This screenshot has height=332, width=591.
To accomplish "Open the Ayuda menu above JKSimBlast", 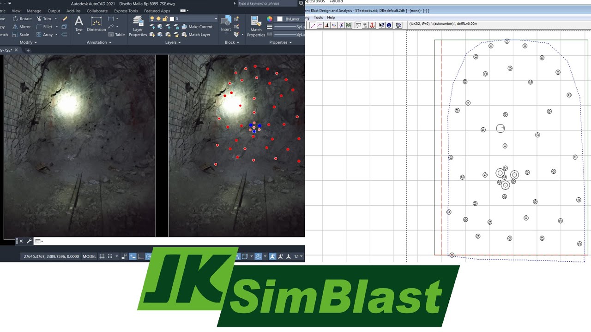I will tap(336, 1).
